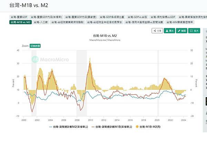207x141 pixels.
Task: Open the pencil edit chart (製圖) button
Action: (181, 31)
